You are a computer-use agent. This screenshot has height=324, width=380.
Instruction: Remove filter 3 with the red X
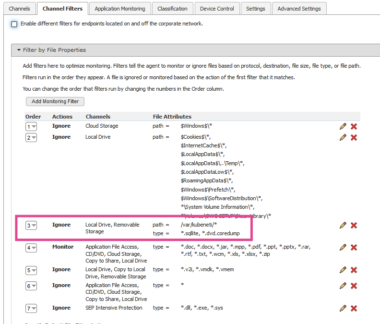(354, 225)
